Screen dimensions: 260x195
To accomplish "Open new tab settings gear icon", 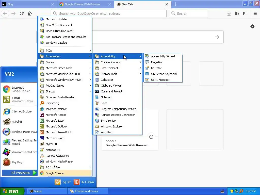I will 252,26.
